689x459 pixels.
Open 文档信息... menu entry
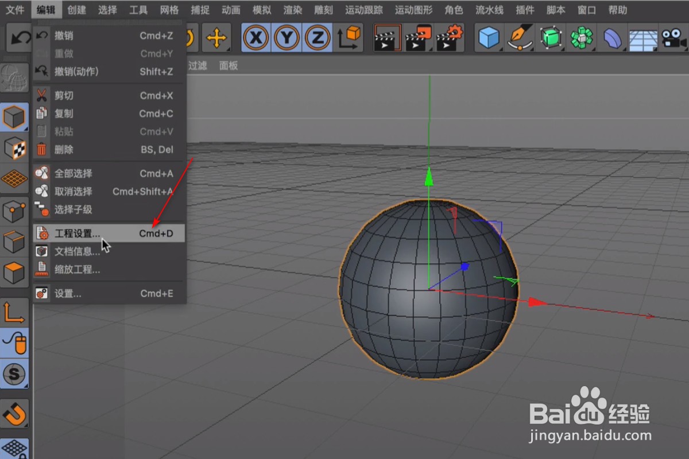(x=109, y=251)
